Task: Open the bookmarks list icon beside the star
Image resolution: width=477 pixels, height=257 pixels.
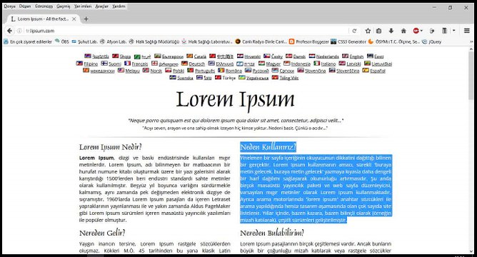Action: click(x=378, y=31)
